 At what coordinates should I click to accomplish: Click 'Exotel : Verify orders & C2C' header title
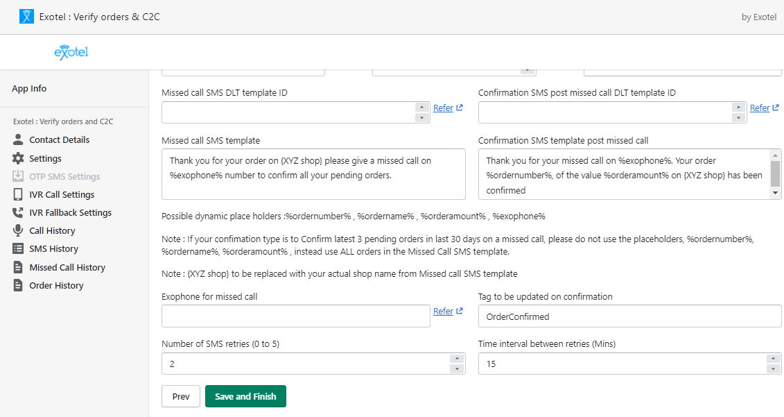[x=100, y=17]
